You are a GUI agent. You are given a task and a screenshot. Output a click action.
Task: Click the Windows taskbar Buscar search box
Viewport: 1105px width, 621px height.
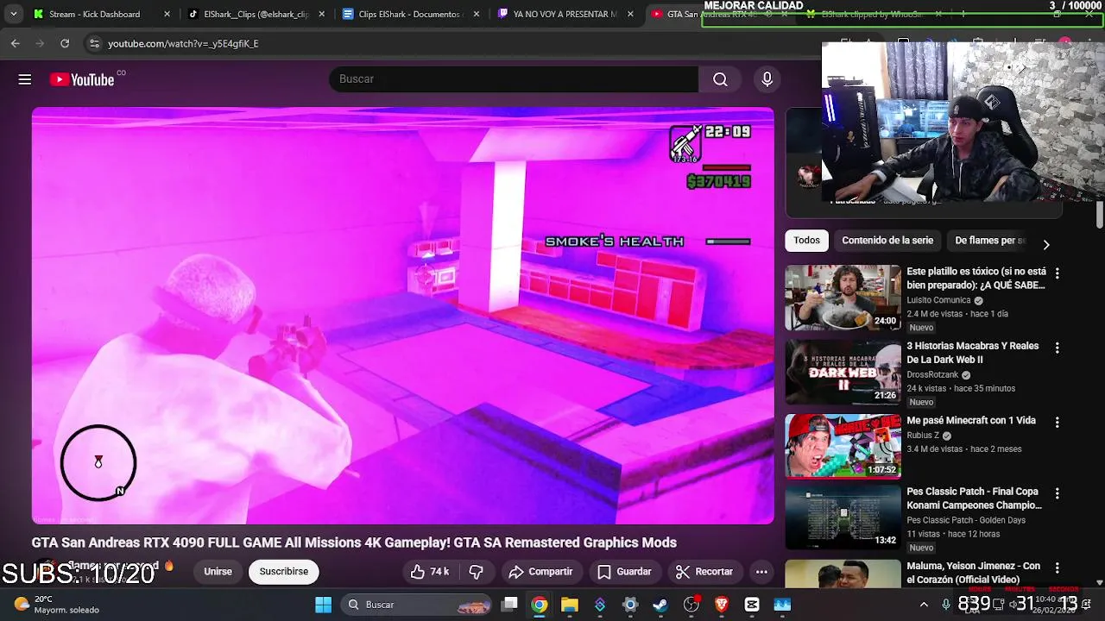coord(418,605)
